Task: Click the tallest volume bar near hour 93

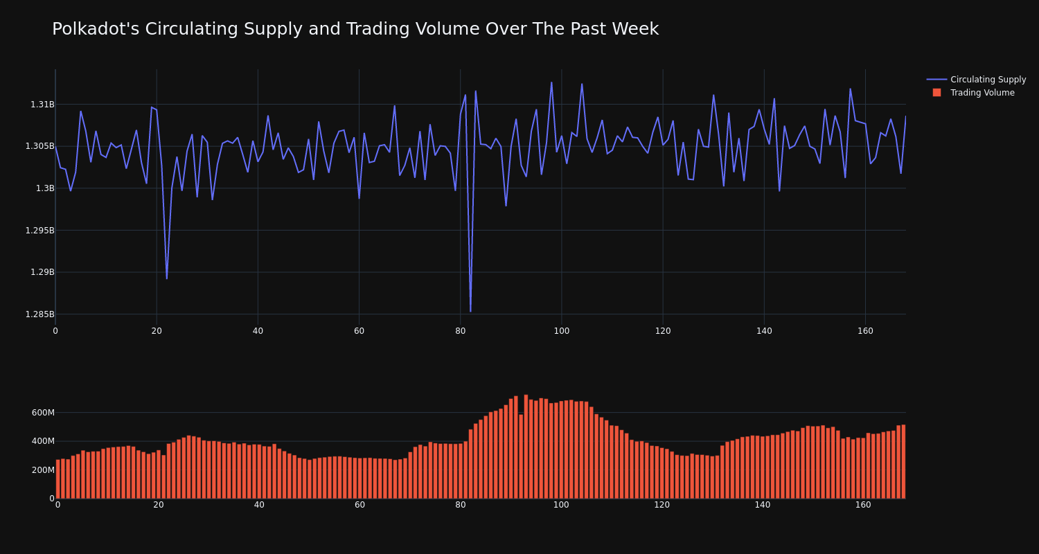Action: point(526,447)
